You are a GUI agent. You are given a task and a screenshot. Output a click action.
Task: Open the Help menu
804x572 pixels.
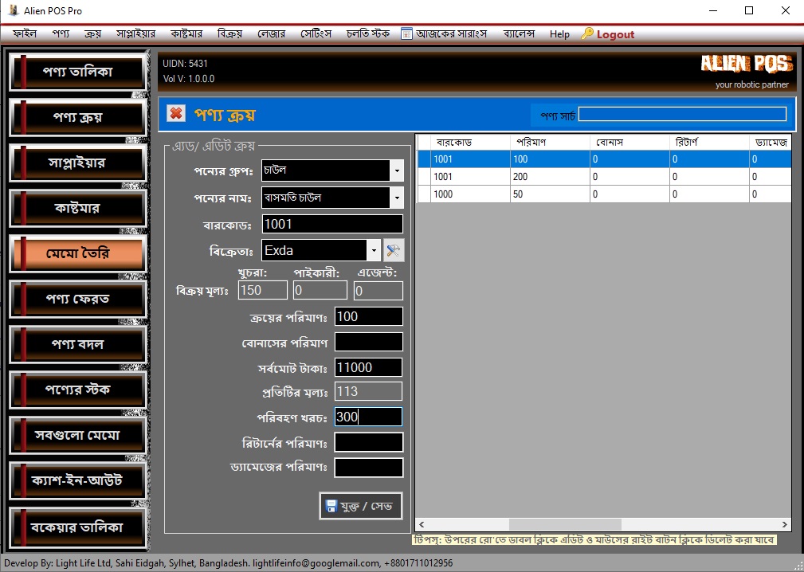pyautogui.click(x=559, y=34)
